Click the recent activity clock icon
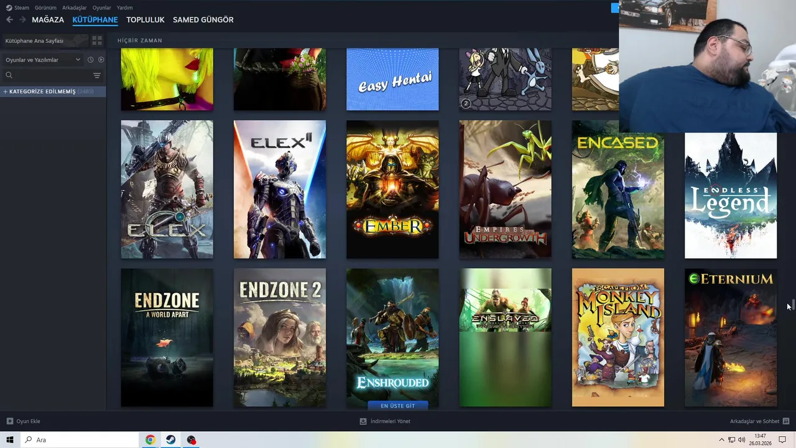This screenshot has height=448, width=796. pos(90,60)
